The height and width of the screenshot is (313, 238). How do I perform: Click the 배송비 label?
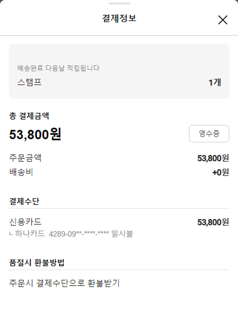pos(21,172)
